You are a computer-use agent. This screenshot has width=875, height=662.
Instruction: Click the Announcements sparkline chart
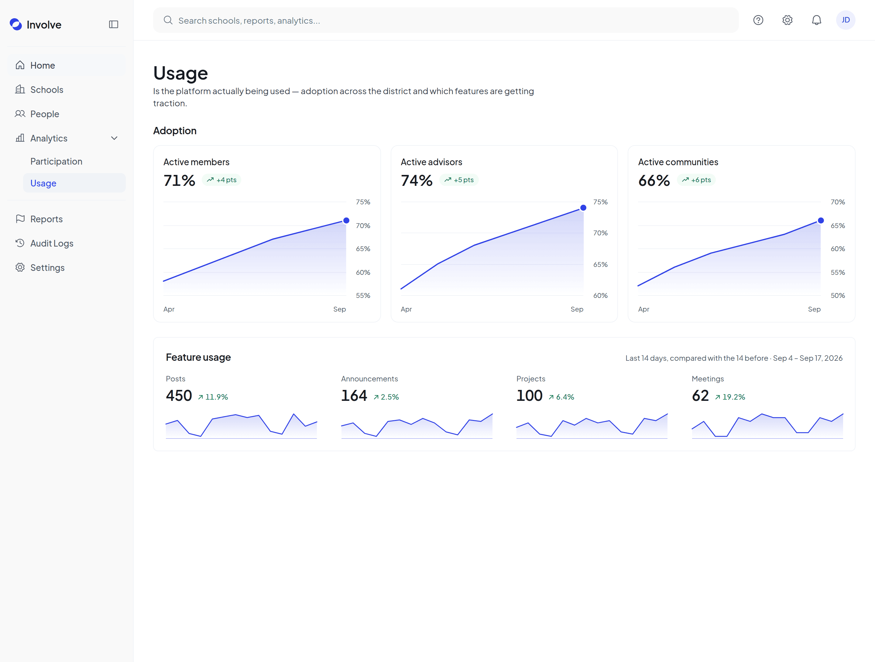[x=417, y=426]
